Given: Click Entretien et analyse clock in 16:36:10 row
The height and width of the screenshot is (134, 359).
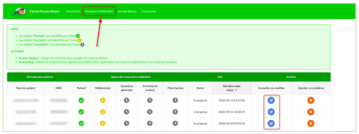Looking at the screenshot, I should pyautogui.click(x=150, y=112).
